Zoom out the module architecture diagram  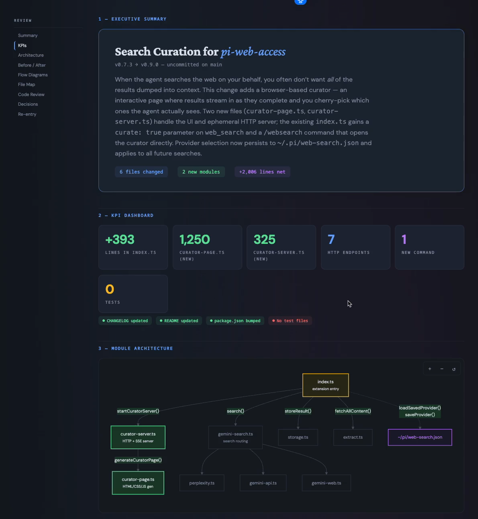click(x=442, y=369)
